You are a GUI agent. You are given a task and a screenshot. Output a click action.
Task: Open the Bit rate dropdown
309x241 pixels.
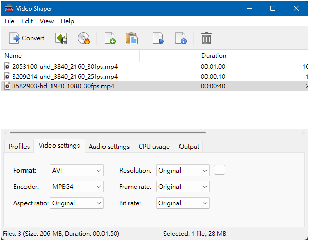point(183,203)
